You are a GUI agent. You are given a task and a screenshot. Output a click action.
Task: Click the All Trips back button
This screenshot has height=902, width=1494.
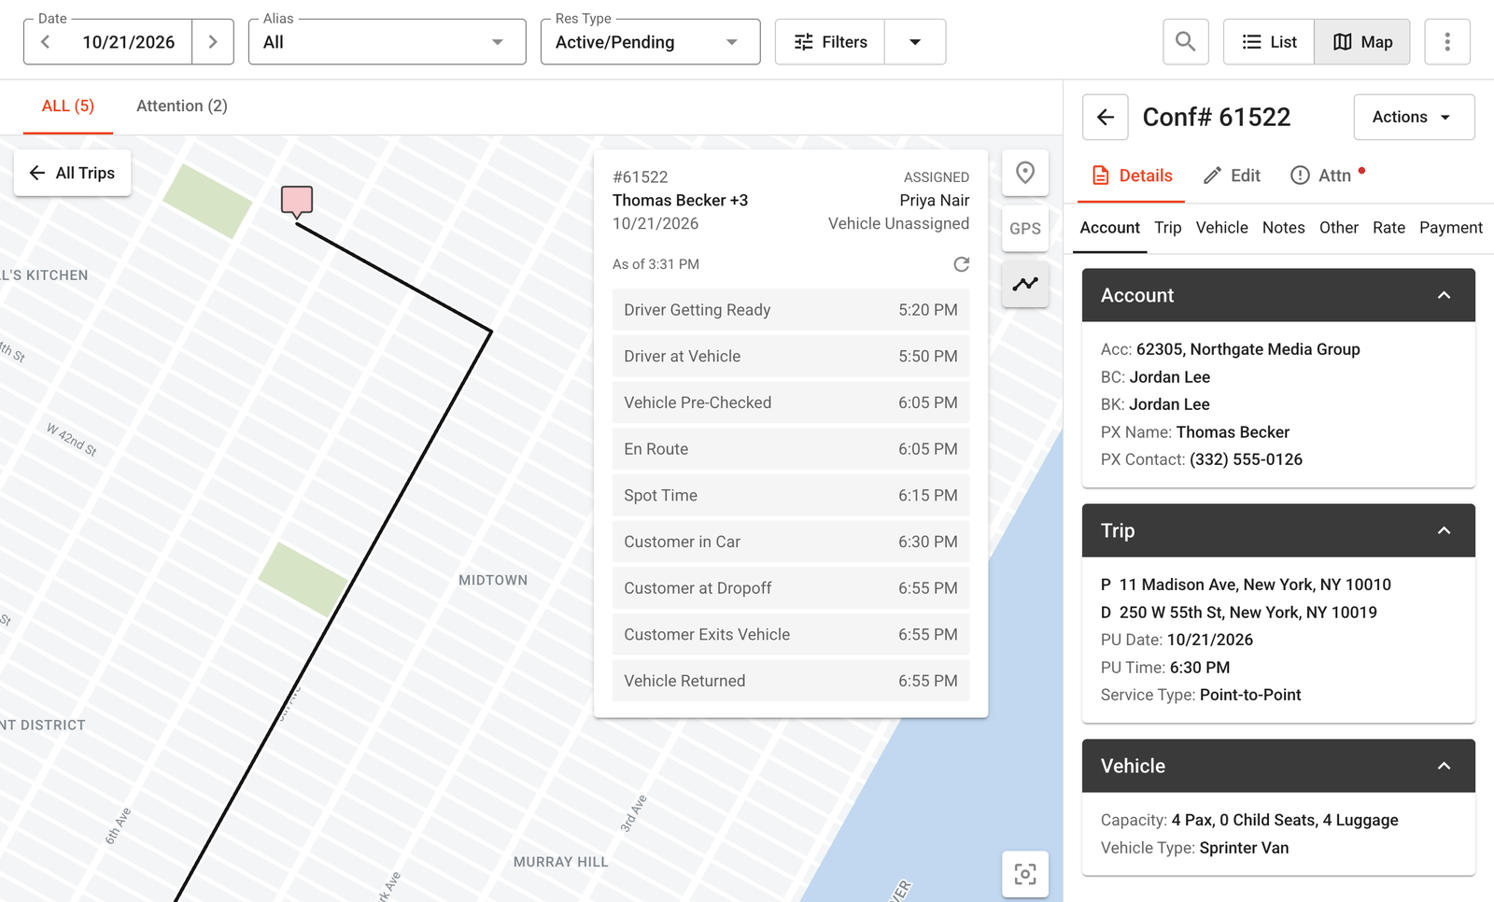point(73,173)
